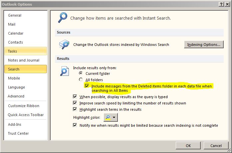Open the Tasks options category

[x=26, y=51]
